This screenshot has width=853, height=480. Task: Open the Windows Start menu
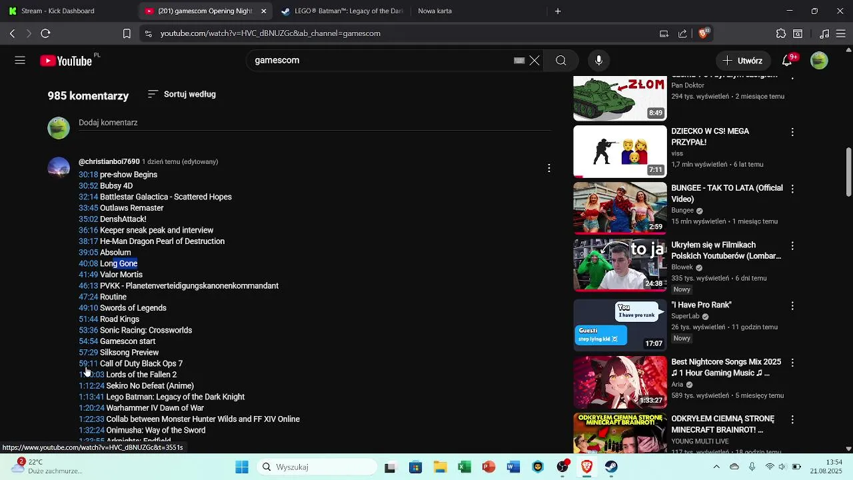click(x=241, y=467)
